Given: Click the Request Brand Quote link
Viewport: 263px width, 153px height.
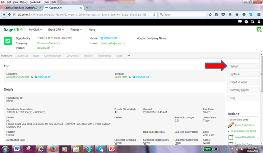Looking at the screenshot, I should 245,137.
